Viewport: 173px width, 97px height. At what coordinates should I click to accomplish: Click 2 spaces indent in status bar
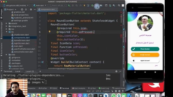click(x=106, y=91)
